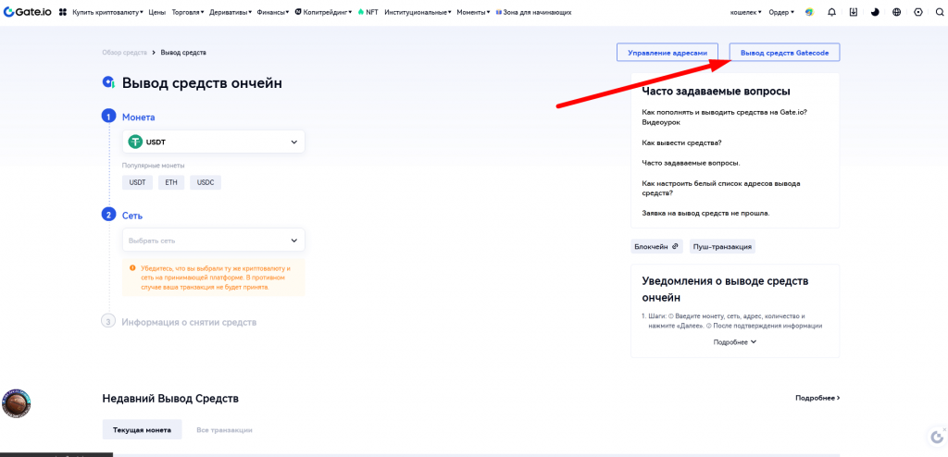Click the orange warning info icon
The image size is (948, 457).
pyautogui.click(x=132, y=267)
